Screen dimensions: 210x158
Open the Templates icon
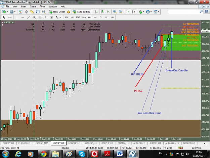click(x=156, y=12)
